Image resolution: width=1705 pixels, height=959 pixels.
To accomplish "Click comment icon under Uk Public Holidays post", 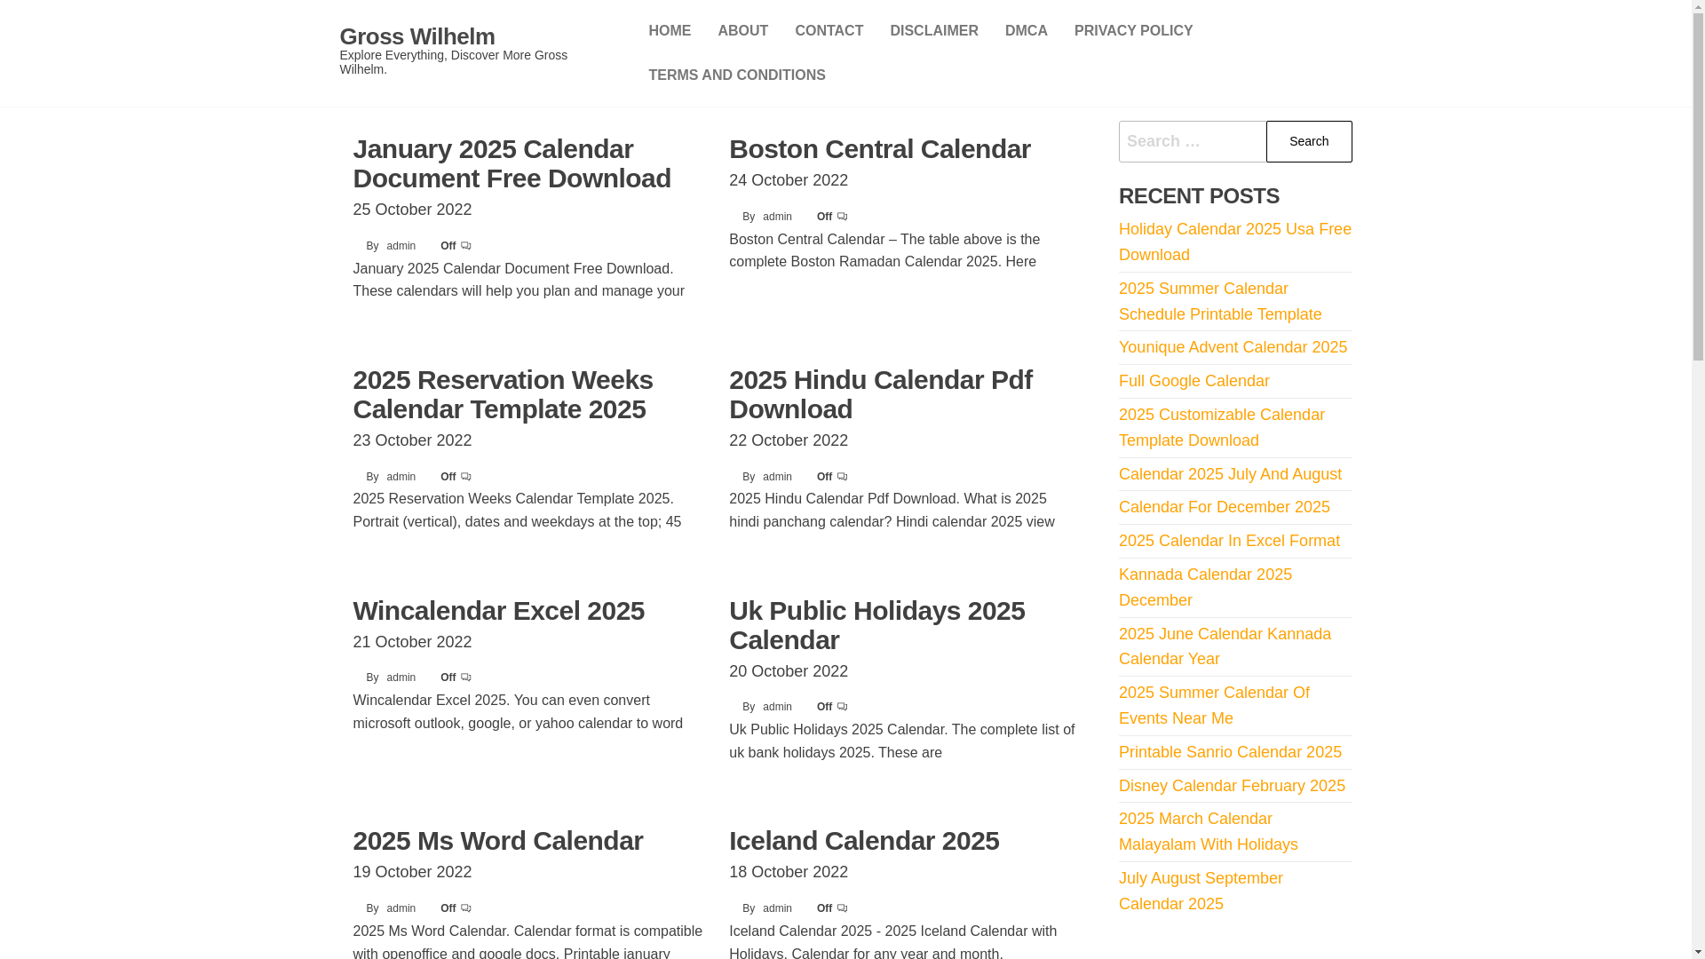I will click(842, 707).
